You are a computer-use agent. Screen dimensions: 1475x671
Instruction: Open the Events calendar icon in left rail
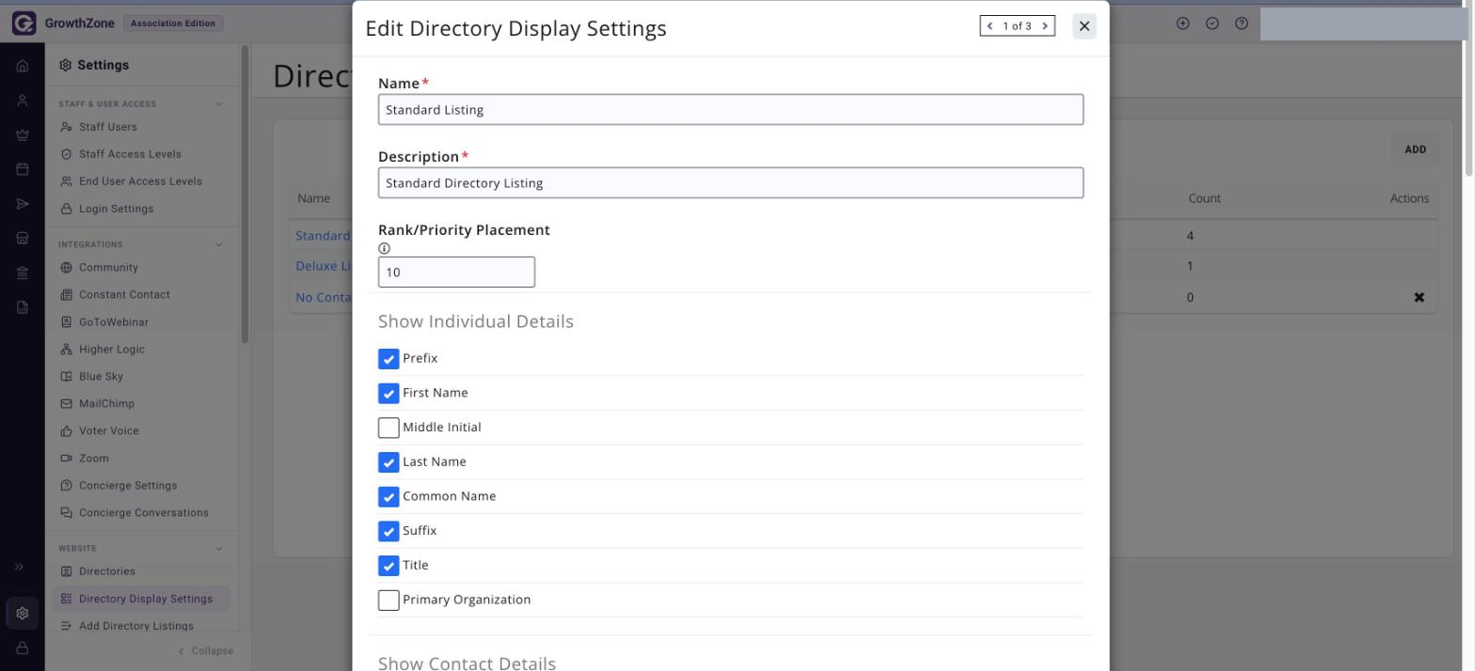23,169
